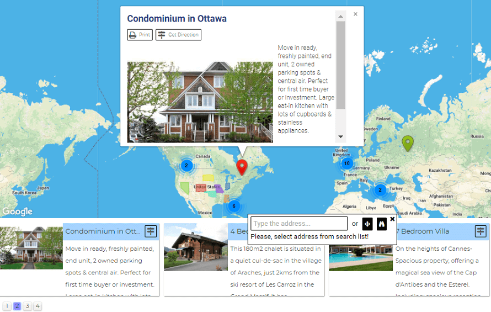Click the red highlighted state near United States label
The image size is (491, 312).
coord(201,188)
